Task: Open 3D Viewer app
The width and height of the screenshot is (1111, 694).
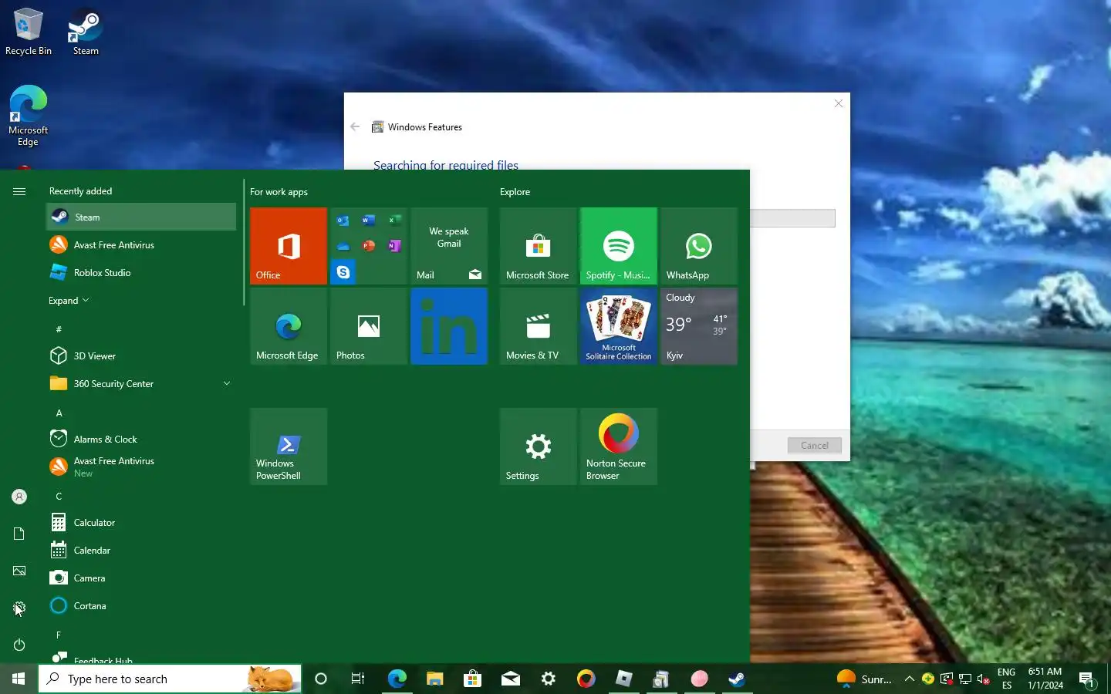Action: tap(141, 355)
